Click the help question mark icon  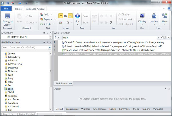tap(169, 8)
